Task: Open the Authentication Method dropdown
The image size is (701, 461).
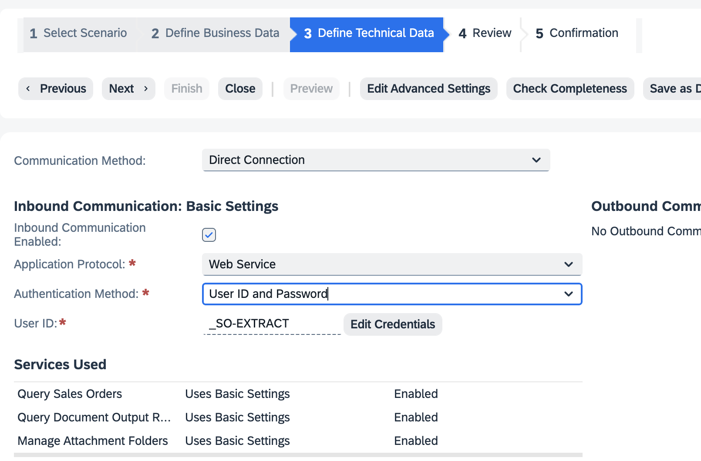Action: point(391,294)
